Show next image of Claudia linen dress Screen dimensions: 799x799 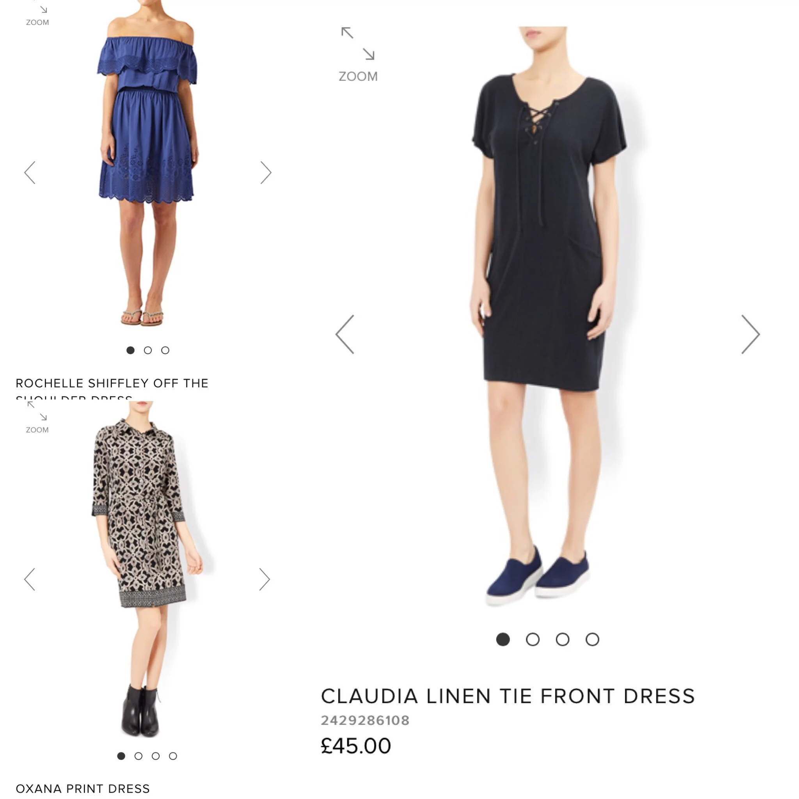751,334
